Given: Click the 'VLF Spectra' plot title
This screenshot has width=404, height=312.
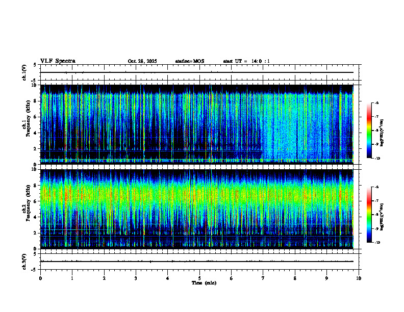Looking at the screenshot, I should pyautogui.click(x=58, y=61).
